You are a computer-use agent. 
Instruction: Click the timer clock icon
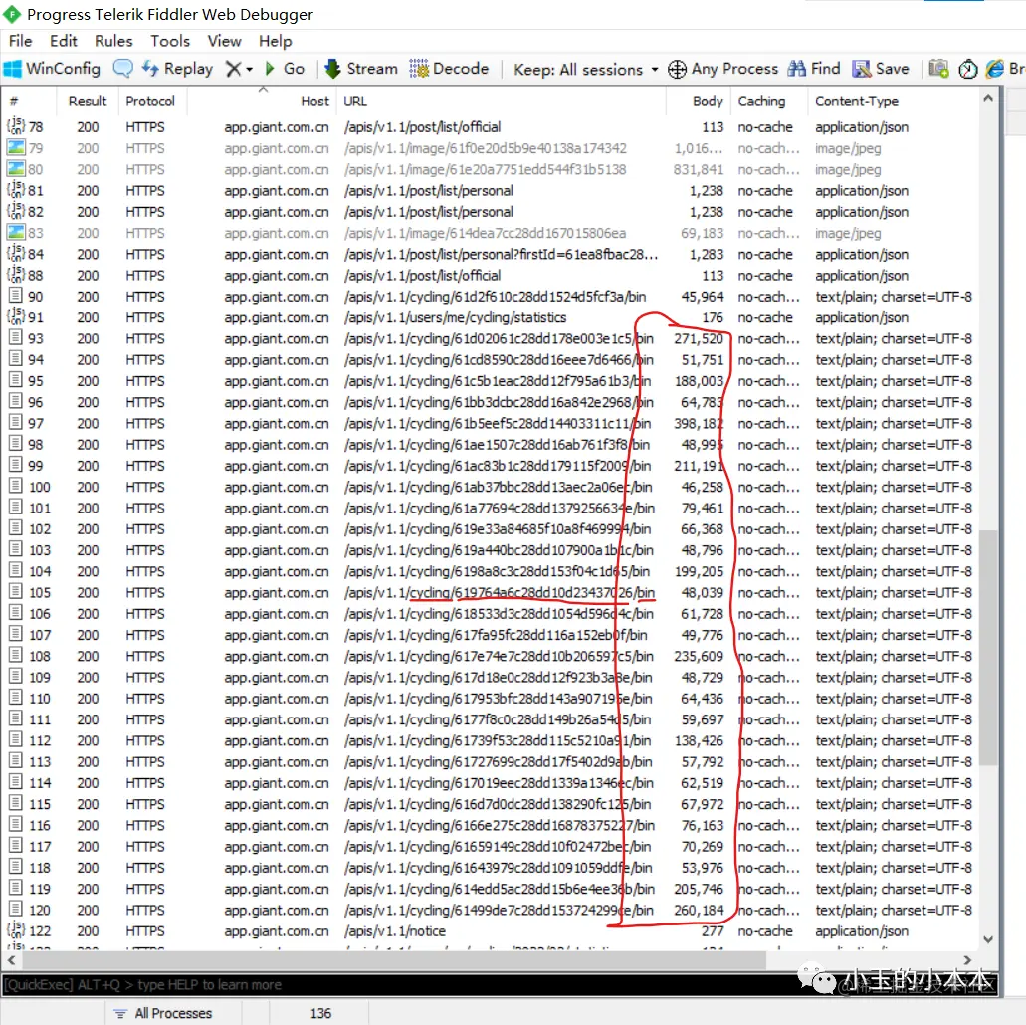tap(967, 69)
